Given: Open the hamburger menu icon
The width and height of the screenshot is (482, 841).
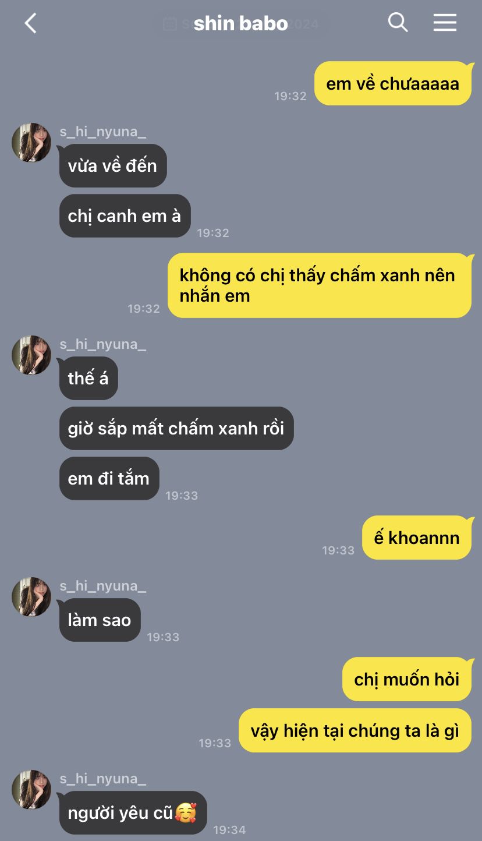Looking at the screenshot, I should click(x=445, y=23).
